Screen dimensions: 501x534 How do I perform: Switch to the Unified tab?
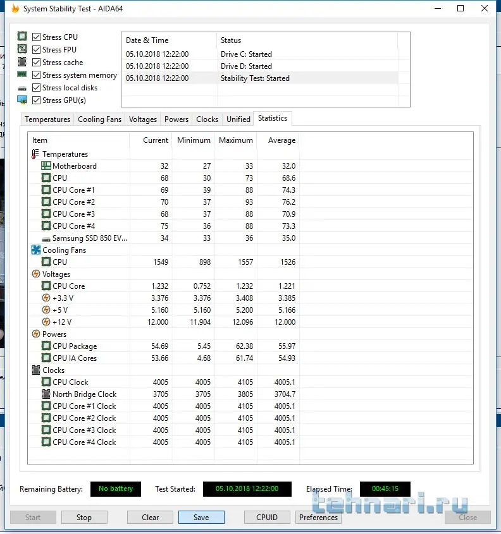(238, 119)
